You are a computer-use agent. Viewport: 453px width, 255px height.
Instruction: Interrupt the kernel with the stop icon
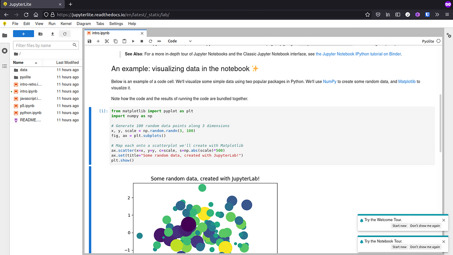pos(142,41)
